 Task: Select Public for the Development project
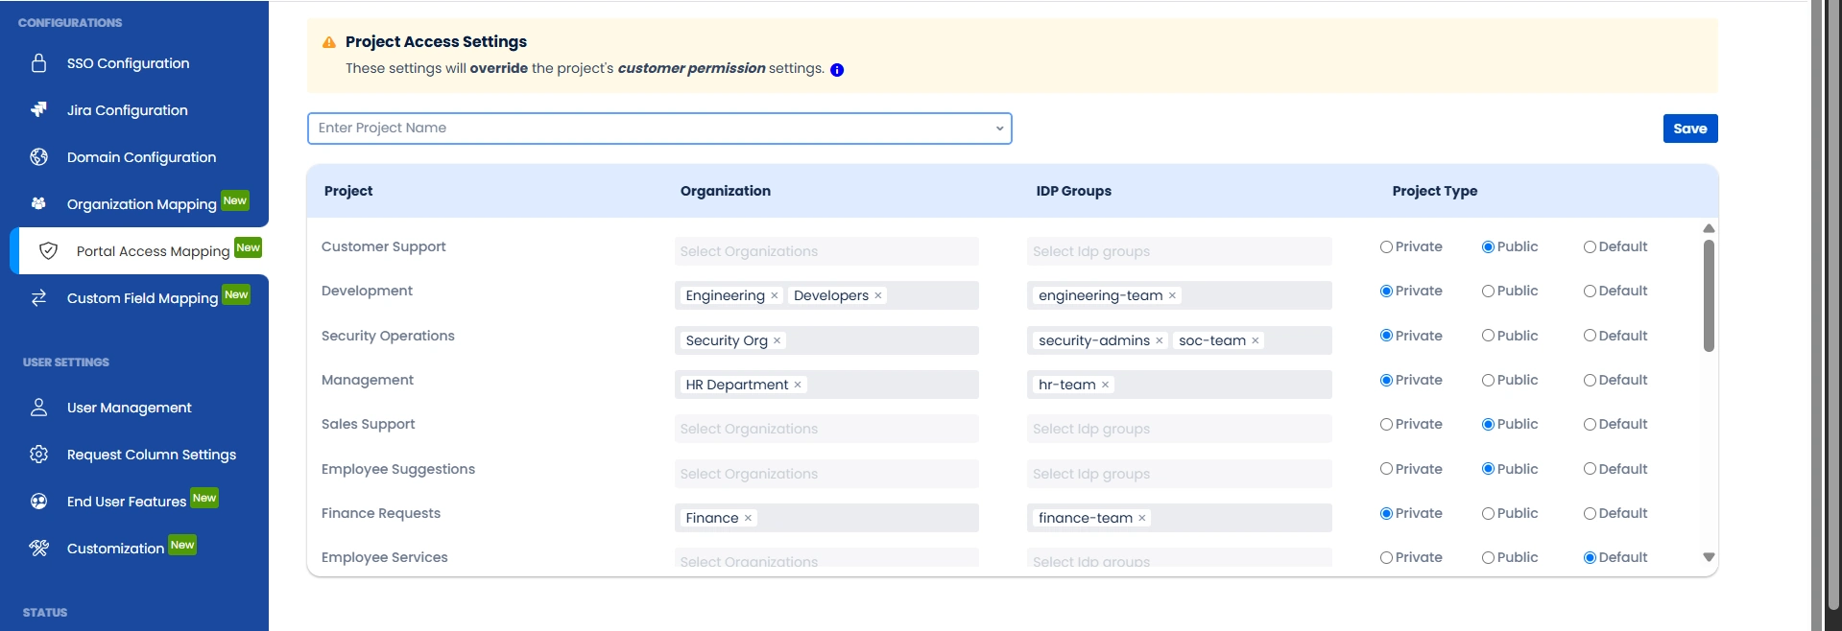(x=1488, y=291)
